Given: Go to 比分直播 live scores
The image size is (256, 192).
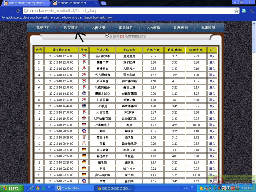Looking at the screenshot, I should tap(153, 28).
